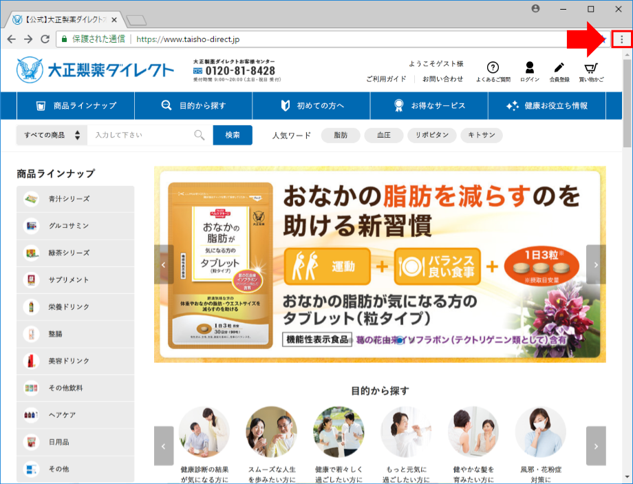This screenshot has height=484, width=633.
Task: Go back with the browser back arrow
Action: (11, 39)
